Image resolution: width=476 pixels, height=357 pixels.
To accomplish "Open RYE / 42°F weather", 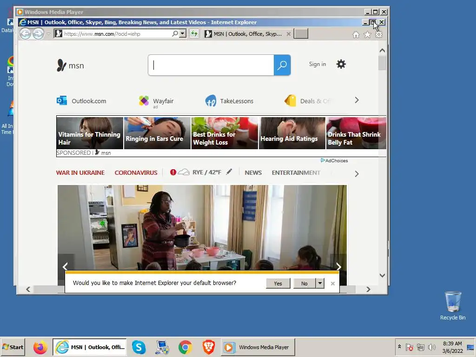I will pyautogui.click(x=207, y=172).
